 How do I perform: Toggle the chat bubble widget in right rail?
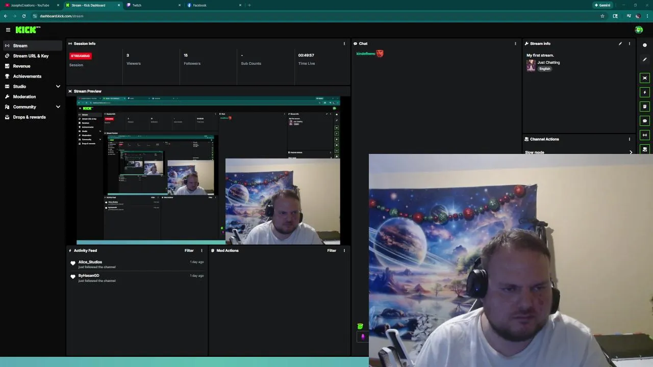click(x=645, y=121)
